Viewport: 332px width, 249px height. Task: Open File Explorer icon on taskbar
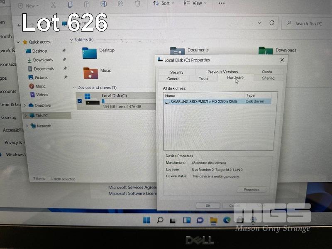coord(213,220)
